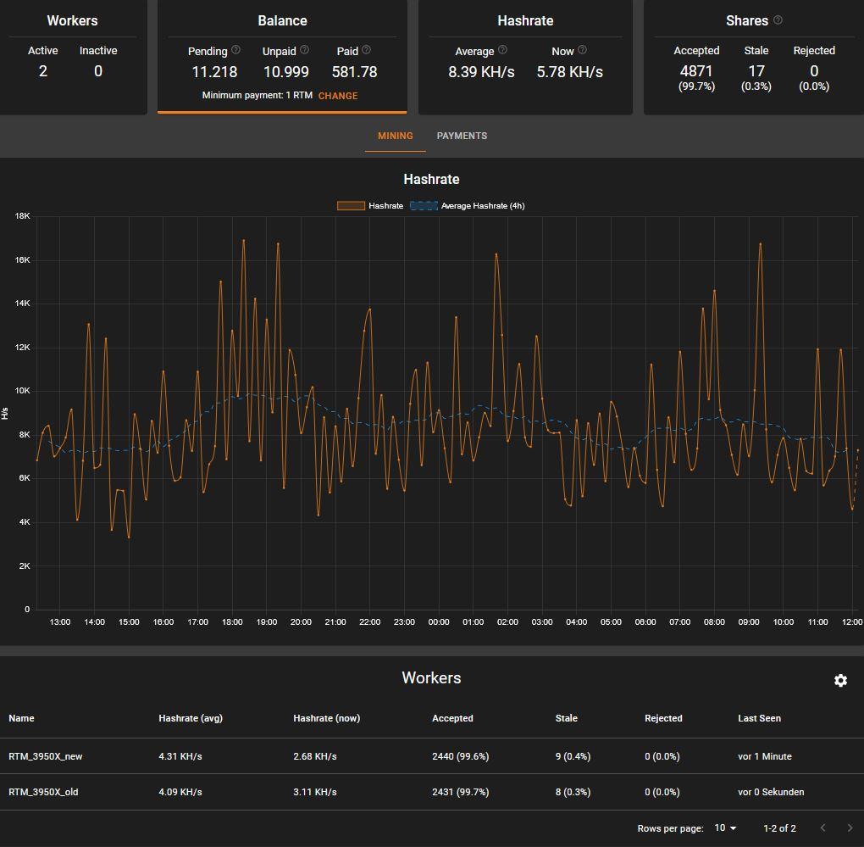Click 3.11 KH/s current hashrate cell
The height and width of the screenshot is (847, 864).
point(314,792)
